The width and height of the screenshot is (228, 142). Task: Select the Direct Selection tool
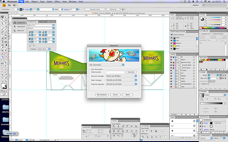point(6,17)
